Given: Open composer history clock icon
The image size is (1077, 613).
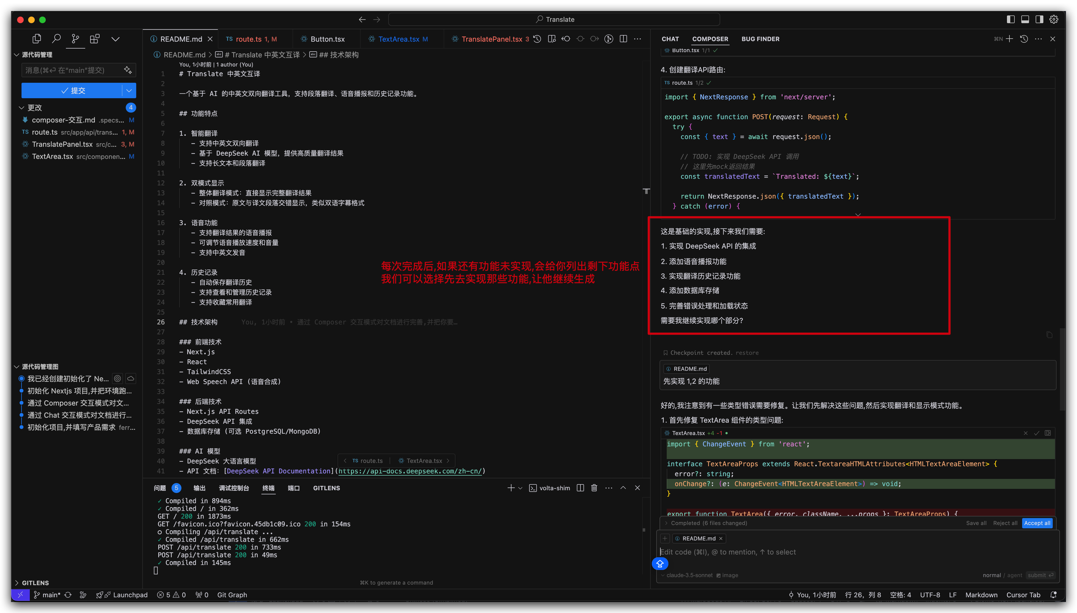Looking at the screenshot, I should [x=1024, y=39].
